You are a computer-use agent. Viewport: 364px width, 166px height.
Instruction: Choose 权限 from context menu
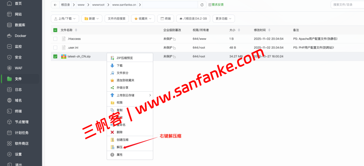click(130, 103)
